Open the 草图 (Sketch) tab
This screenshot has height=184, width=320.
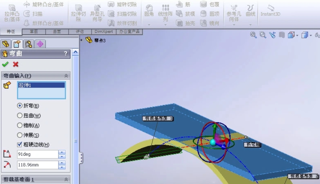click(x=34, y=31)
